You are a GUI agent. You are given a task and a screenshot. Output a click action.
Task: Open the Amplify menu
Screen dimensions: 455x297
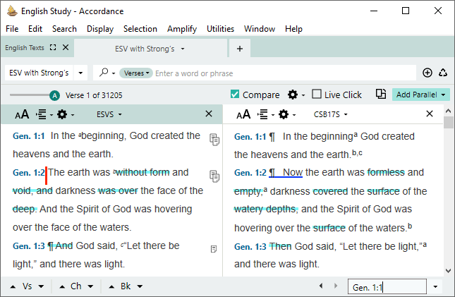(182, 29)
